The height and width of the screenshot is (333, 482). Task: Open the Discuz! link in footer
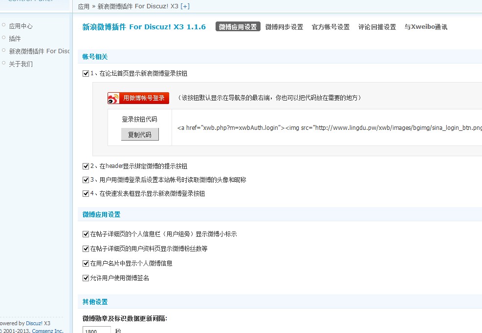coord(34,323)
